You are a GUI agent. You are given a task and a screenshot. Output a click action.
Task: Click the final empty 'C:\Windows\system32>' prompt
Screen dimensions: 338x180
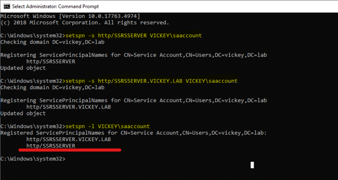click(33, 159)
